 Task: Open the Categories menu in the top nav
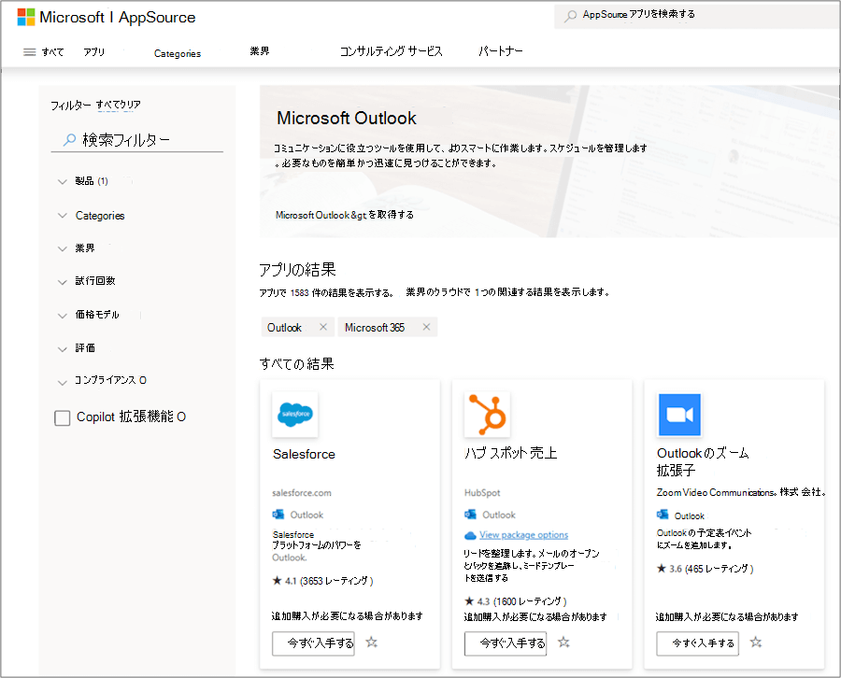click(x=178, y=53)
